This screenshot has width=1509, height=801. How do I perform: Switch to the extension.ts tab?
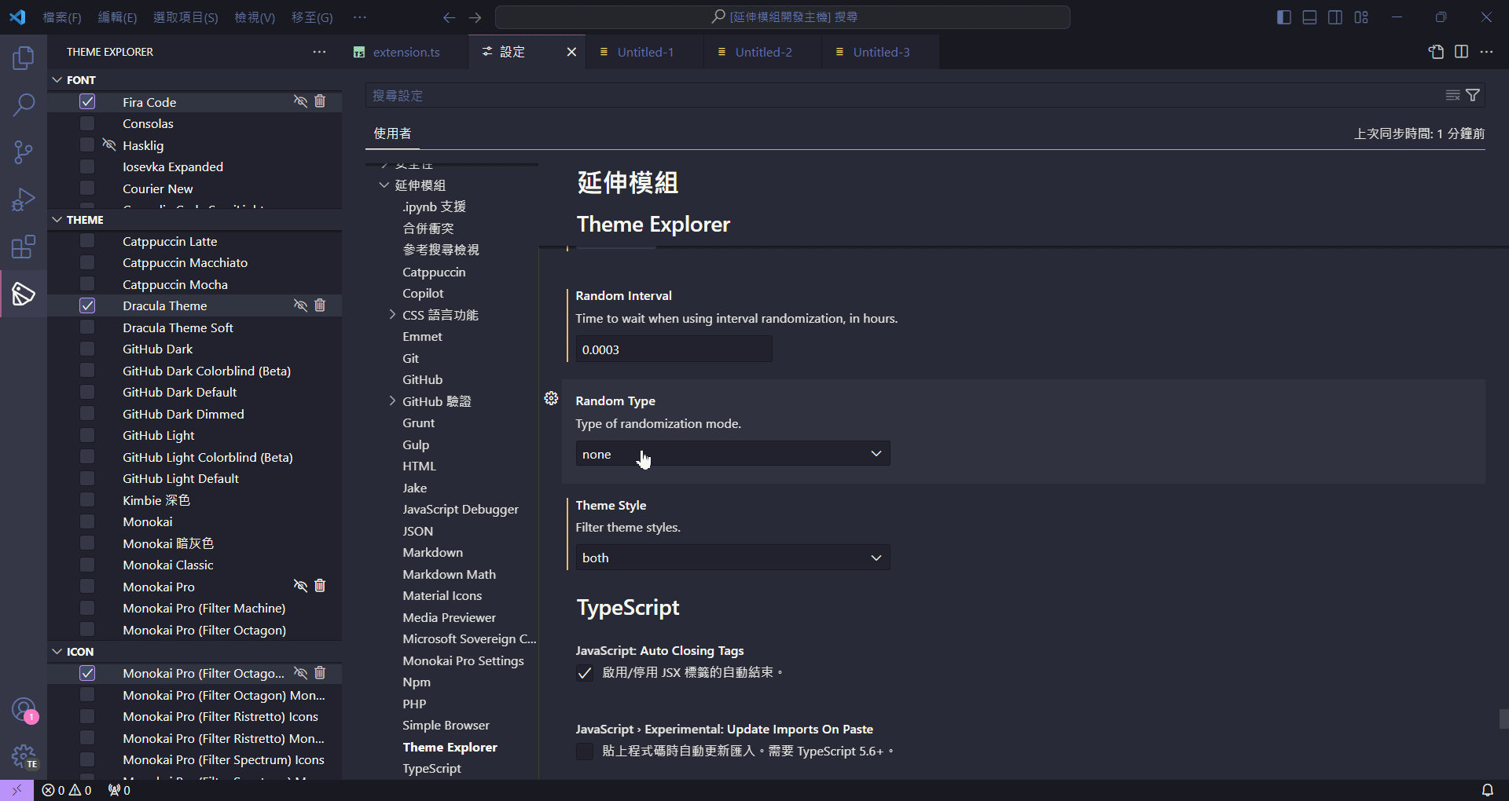[x=406, y=52]
